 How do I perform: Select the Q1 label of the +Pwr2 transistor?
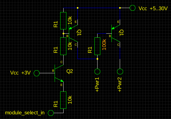point(122,33)
